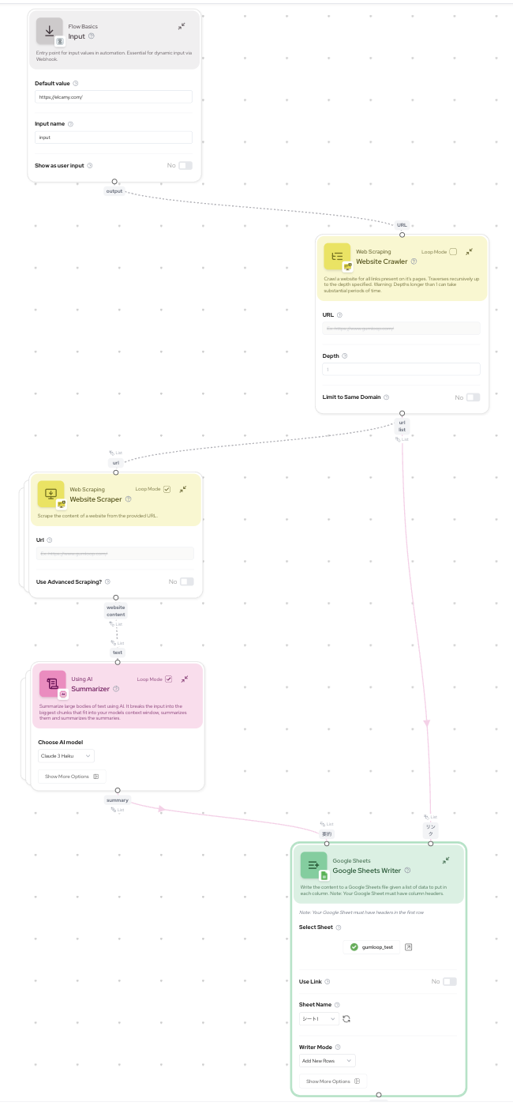Screen dimensions: 513x1106
Task: Collapse the Website Crawler node
Action: coord(469,251)
